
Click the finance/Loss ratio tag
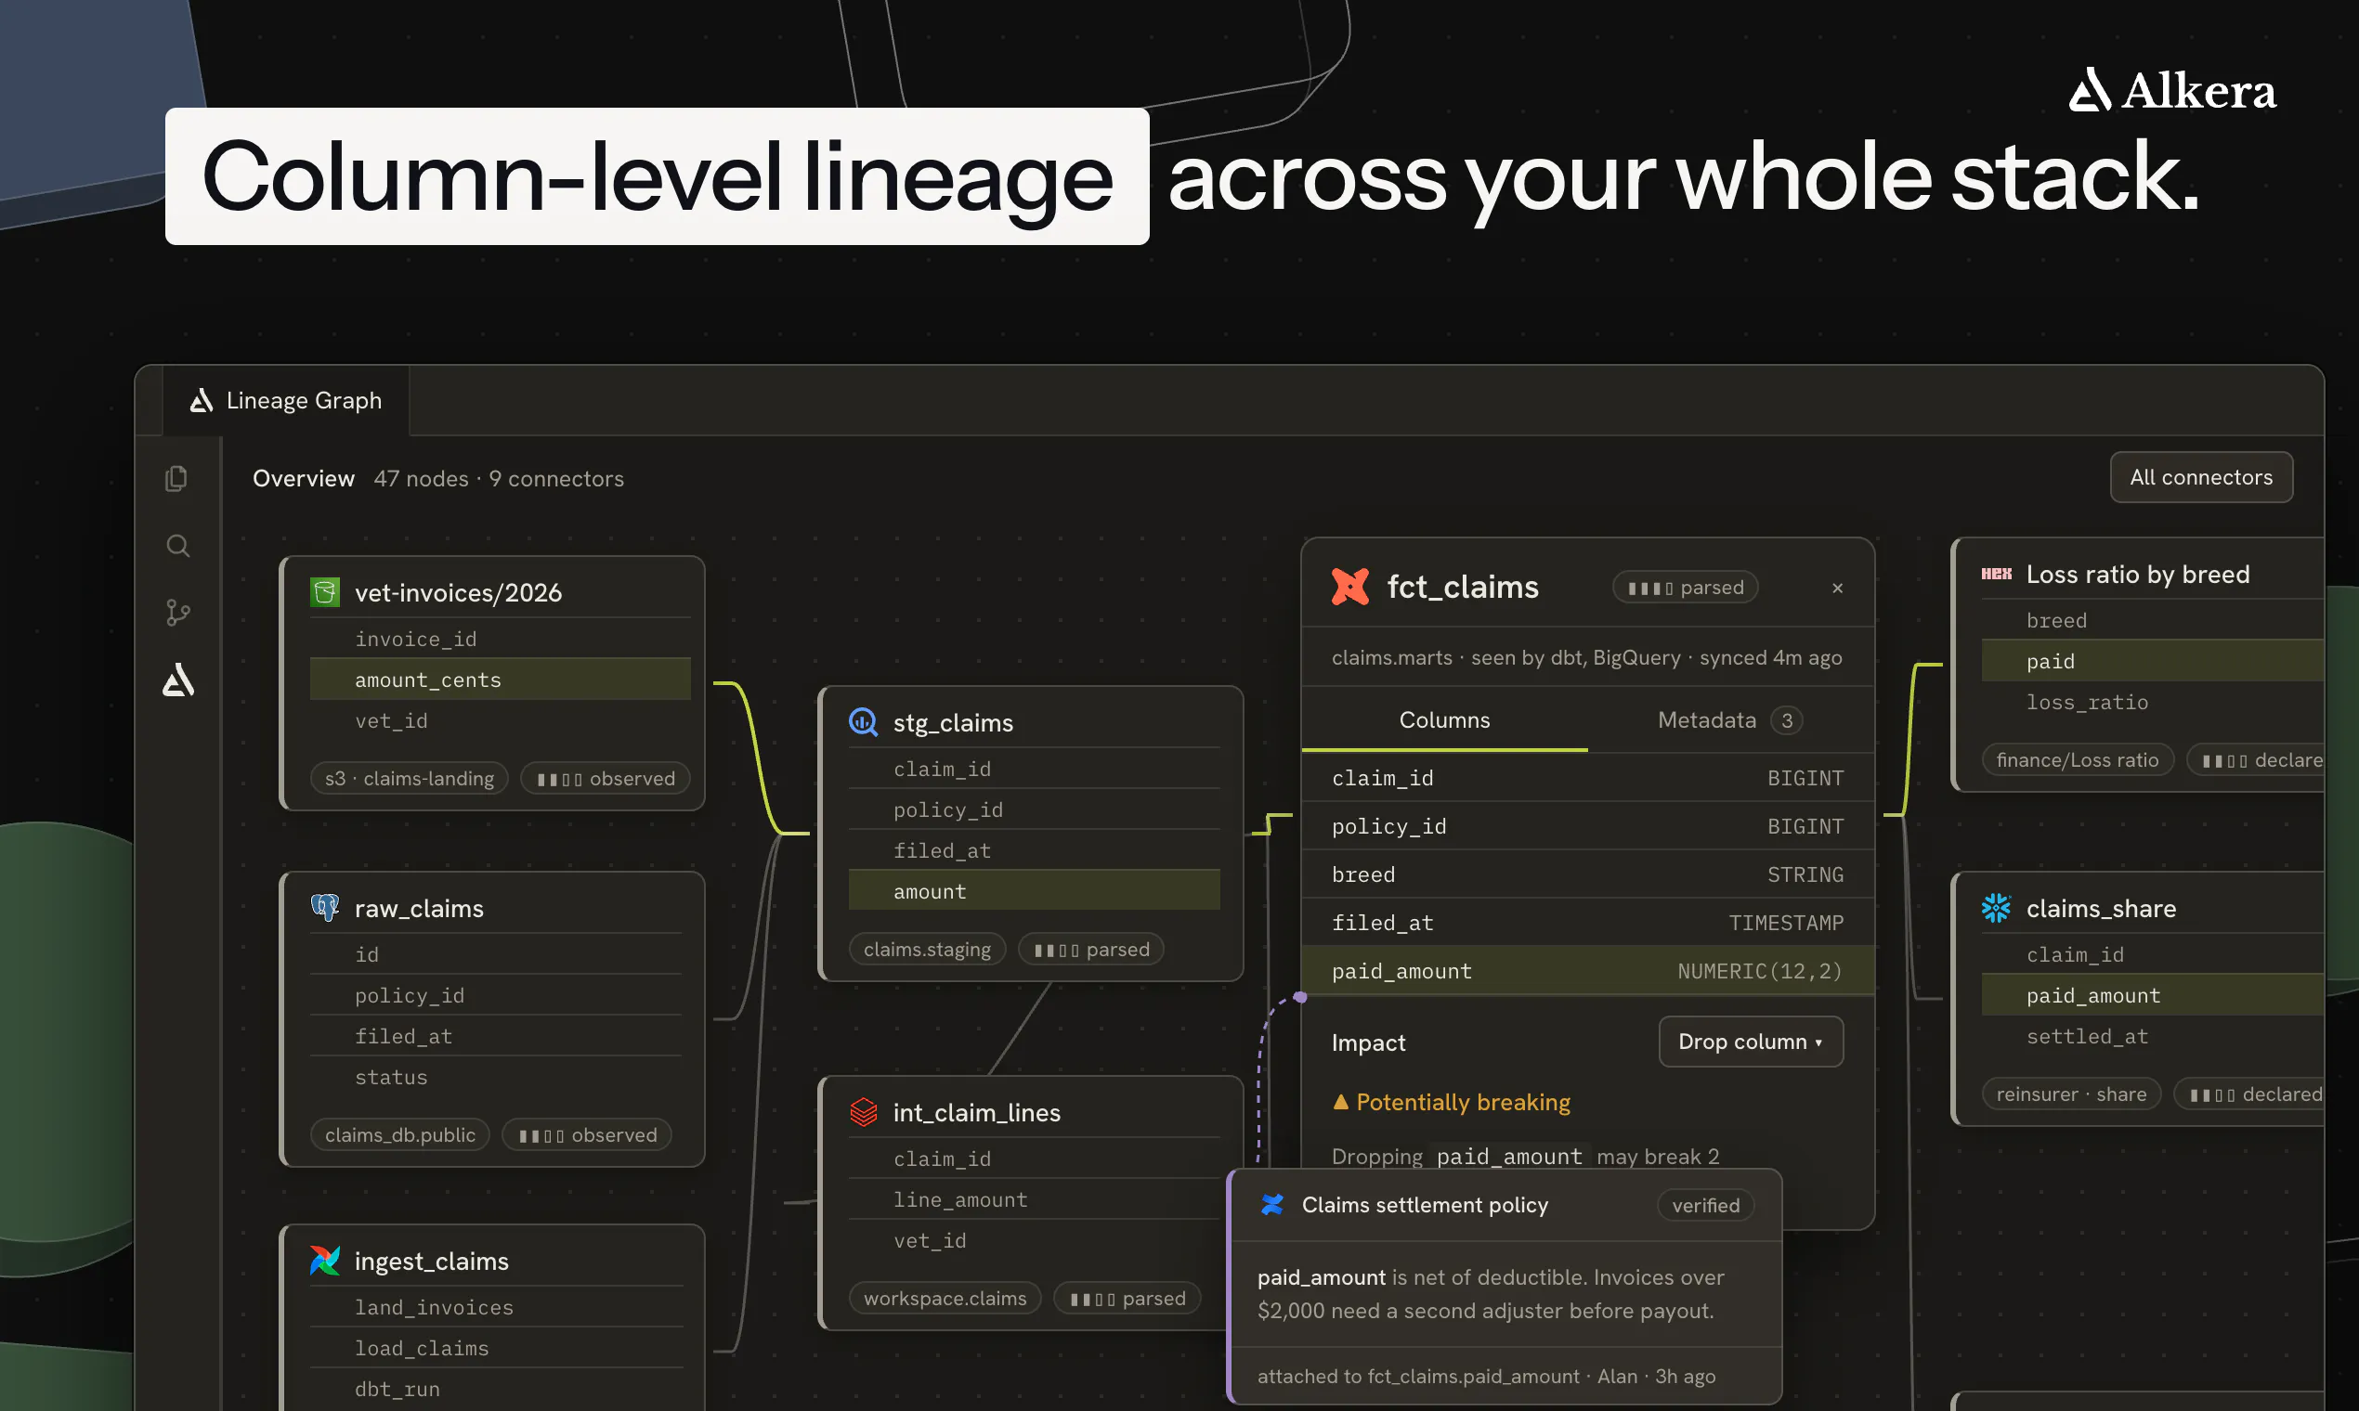pyautogui.click(x=2078, y=759)
